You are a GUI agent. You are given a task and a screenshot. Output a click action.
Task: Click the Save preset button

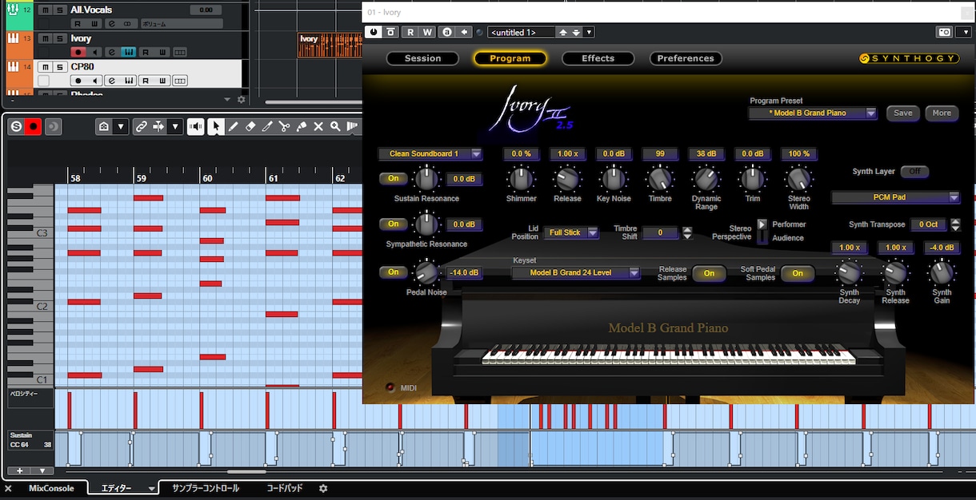pos(903,113)
